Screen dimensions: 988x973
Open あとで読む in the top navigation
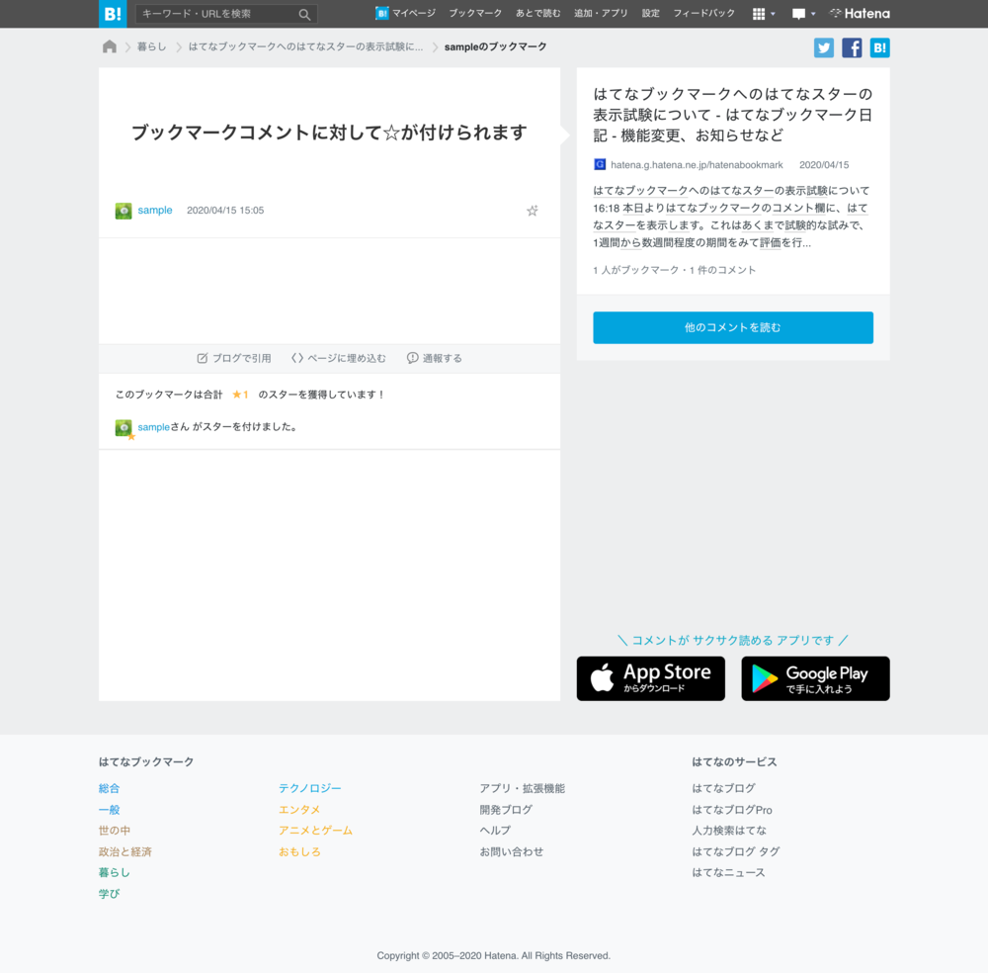tap(538, 13)
